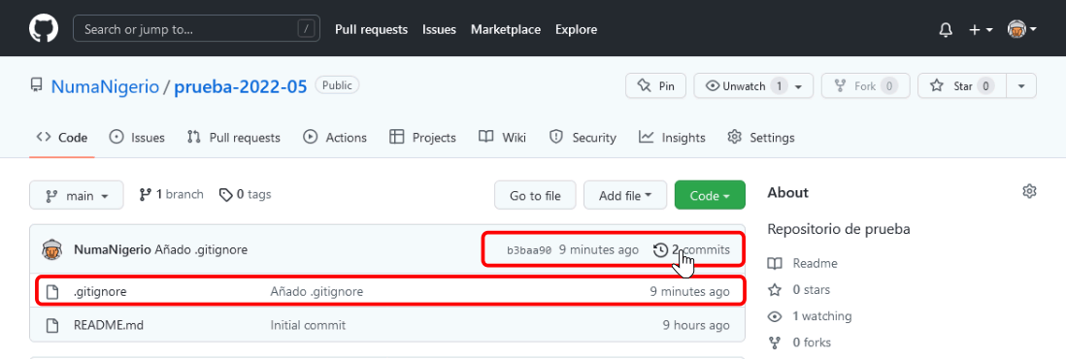View the 1 branch link

[171, 194]
